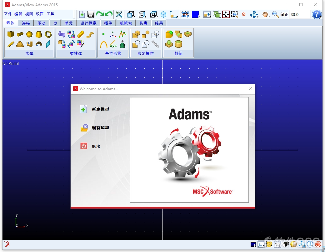Open the 文件 menu

point(8,14)
